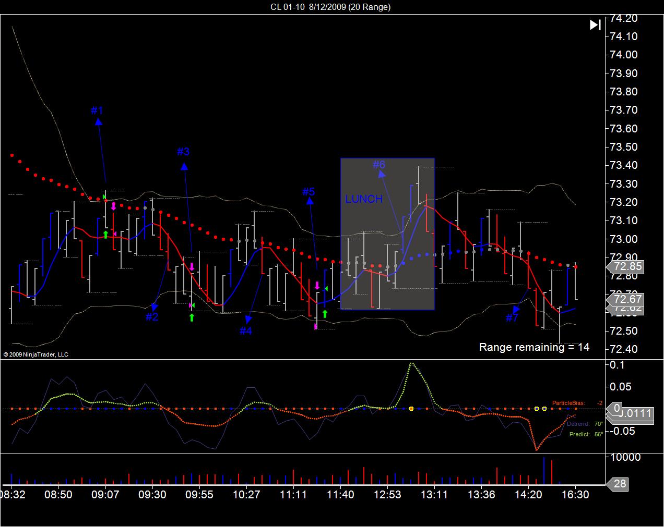Click the ParticleBias indicator label
The height and width of the screenshot is (527, 664).
pos(568,403)
